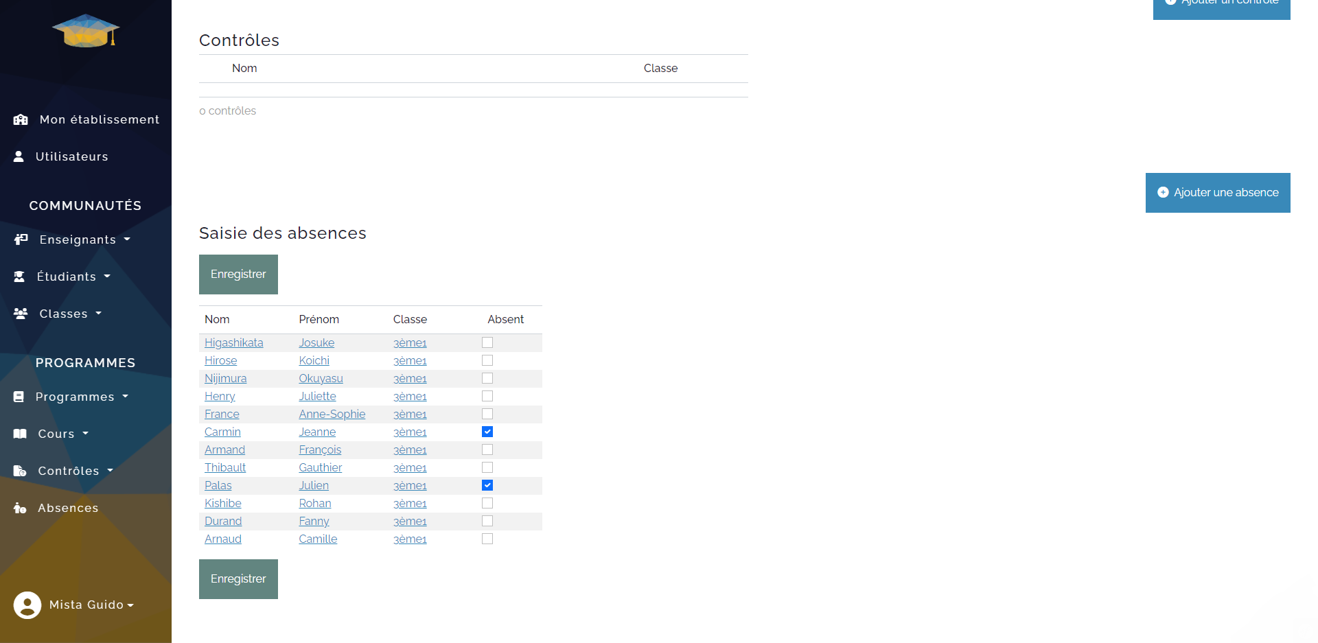This screenshot has height=643, width=1318.
Task: Click the Cours open book icon
Action: click(x=20, y=434)
